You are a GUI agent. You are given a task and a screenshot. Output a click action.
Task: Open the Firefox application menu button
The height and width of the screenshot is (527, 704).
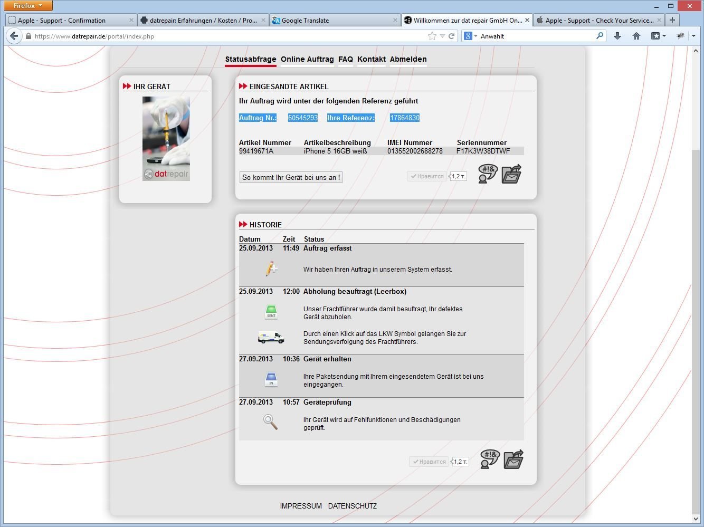[28, 6]
